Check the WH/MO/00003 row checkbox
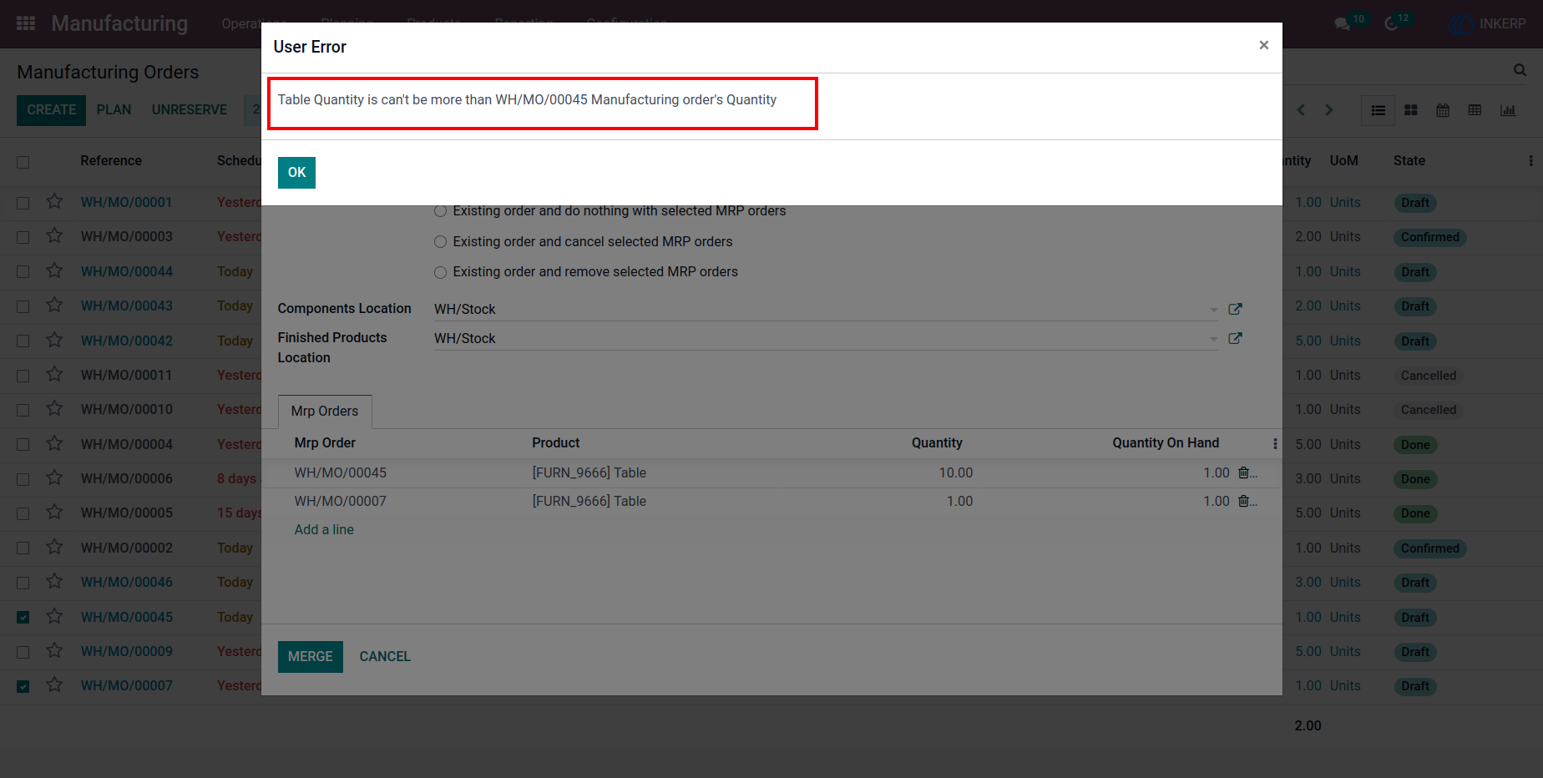 [x=23, y=238]
